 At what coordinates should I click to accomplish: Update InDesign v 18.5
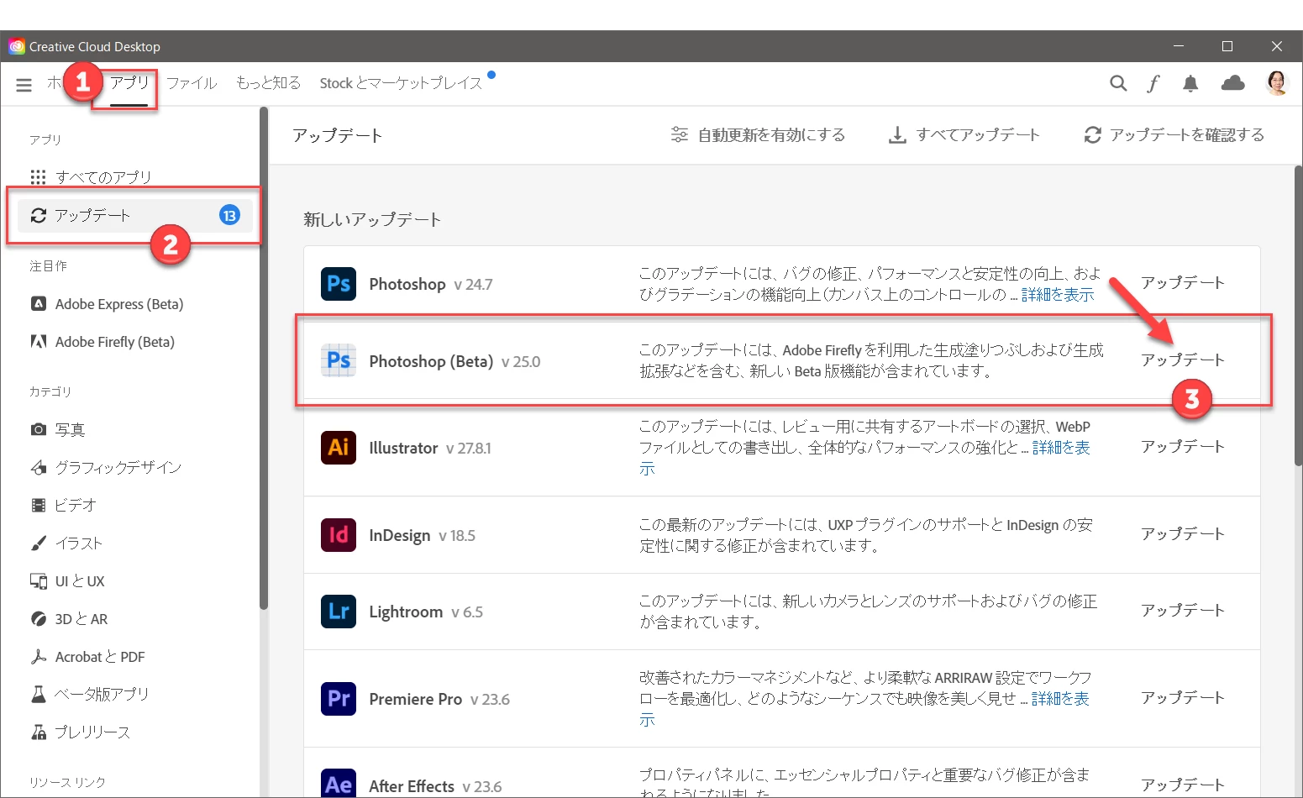pos(1183,533)
